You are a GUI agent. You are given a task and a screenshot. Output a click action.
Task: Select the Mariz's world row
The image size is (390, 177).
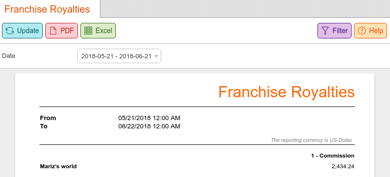[197, 167]
